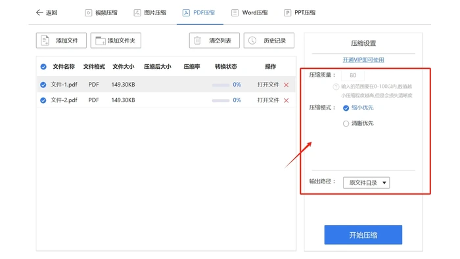
Task: Open file link for 文件-1.pdf
Action: (x=268, y=85)
